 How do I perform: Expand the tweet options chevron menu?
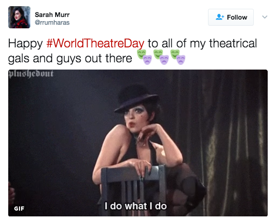click(x=265, y=17)
